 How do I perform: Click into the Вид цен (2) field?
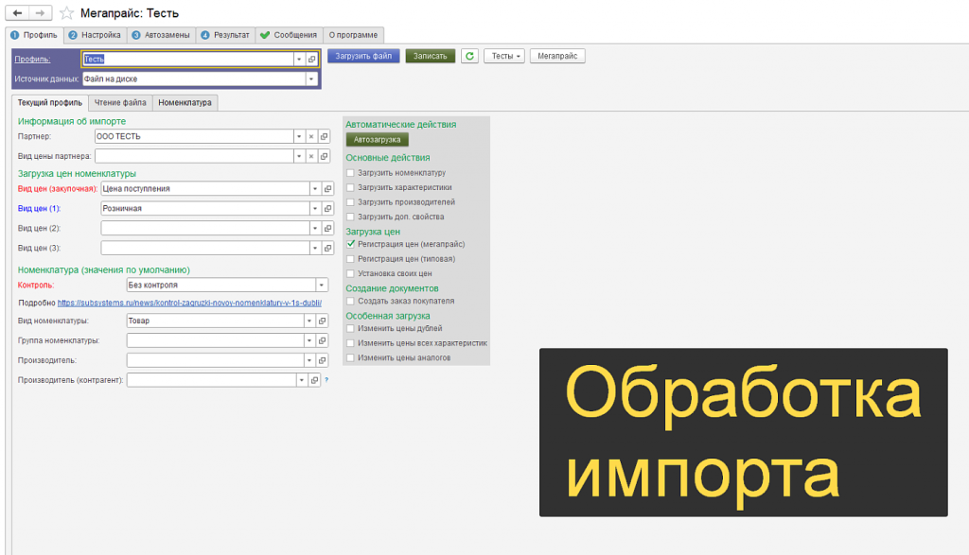pyautogui.click(x=204, y=228)
